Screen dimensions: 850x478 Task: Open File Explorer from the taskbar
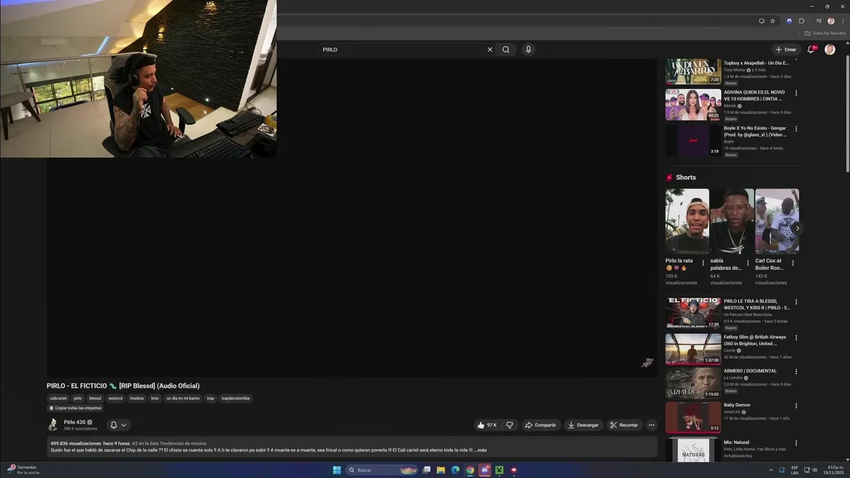[441, 470]
